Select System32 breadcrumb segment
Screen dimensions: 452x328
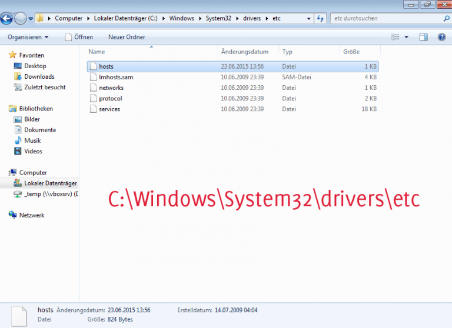coord(218,18)
